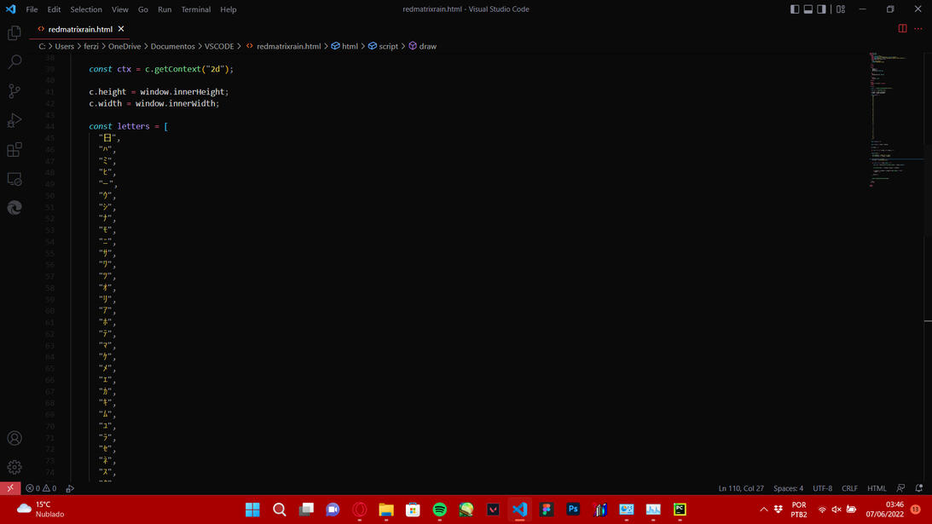Open the Explorer view in activity bar
Image resolution: width=932 pixels, height=524 pixels.
coord(14,33)
